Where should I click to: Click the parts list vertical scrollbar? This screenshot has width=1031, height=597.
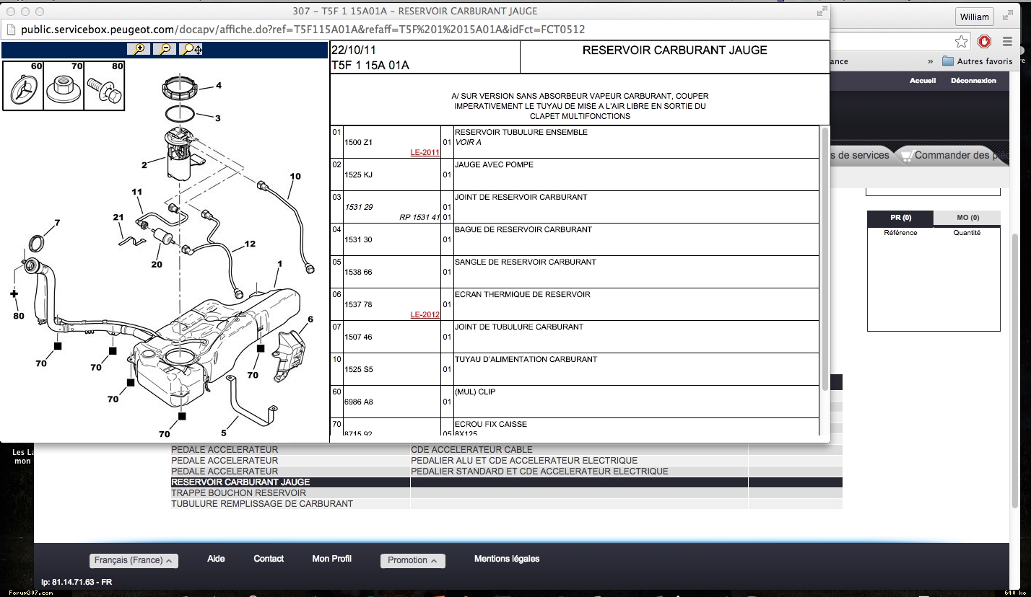(825, 260)
